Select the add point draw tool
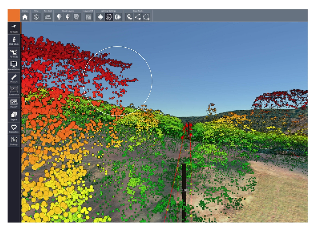The width and height of the screenshot is (318, 231). click(130, 17)
